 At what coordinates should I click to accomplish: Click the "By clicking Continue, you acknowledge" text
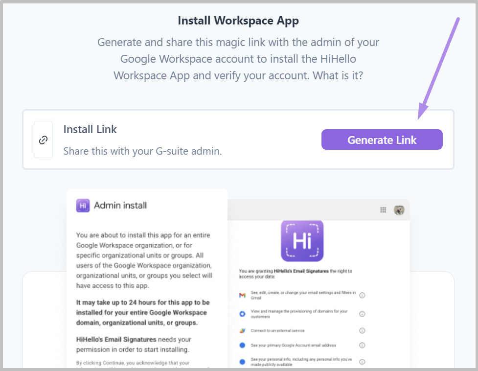click(133, 363)
